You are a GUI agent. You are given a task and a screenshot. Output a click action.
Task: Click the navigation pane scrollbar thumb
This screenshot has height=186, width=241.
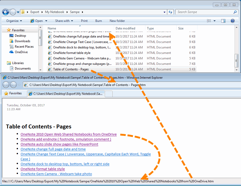tap(40, 38)
